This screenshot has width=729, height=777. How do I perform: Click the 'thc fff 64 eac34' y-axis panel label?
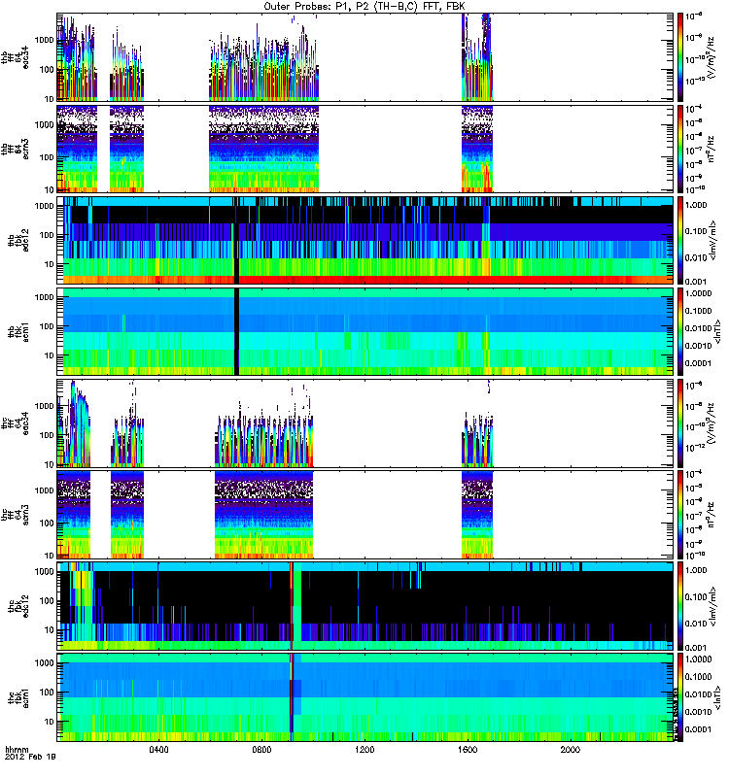pos(15,423)
